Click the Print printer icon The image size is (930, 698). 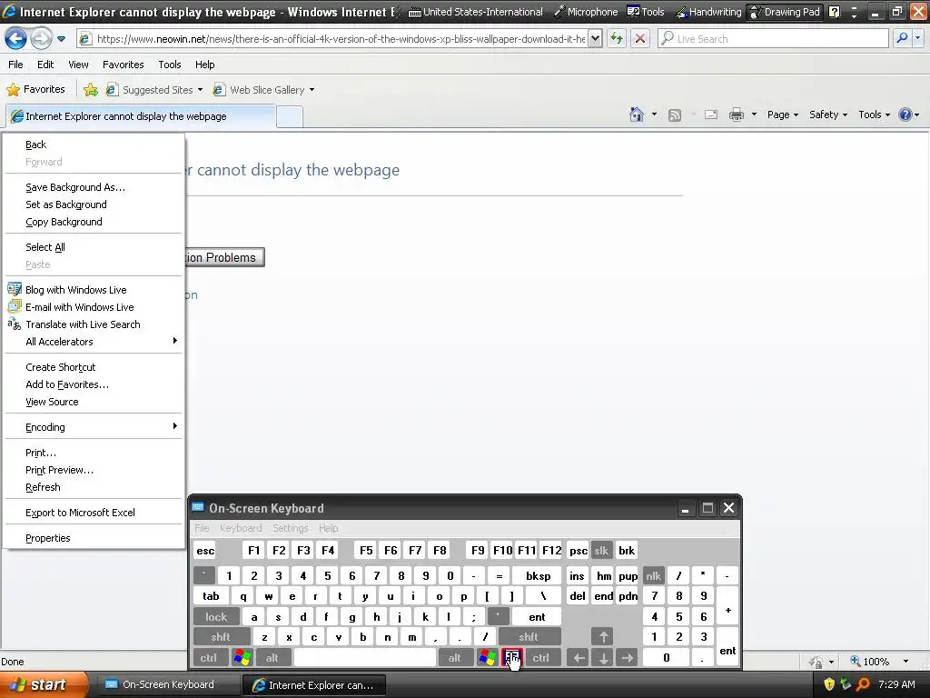(737, 115)
